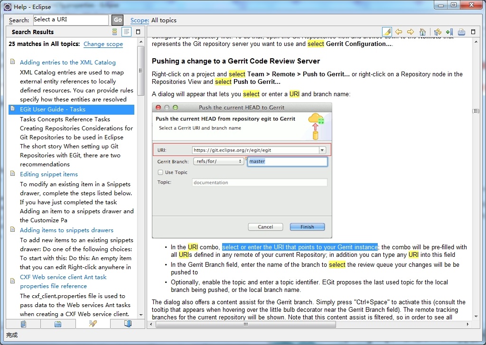This screenshot has width=486, height=345.
Task: Toggle the search term highlighter icon
Action: [x=387, y=32]
